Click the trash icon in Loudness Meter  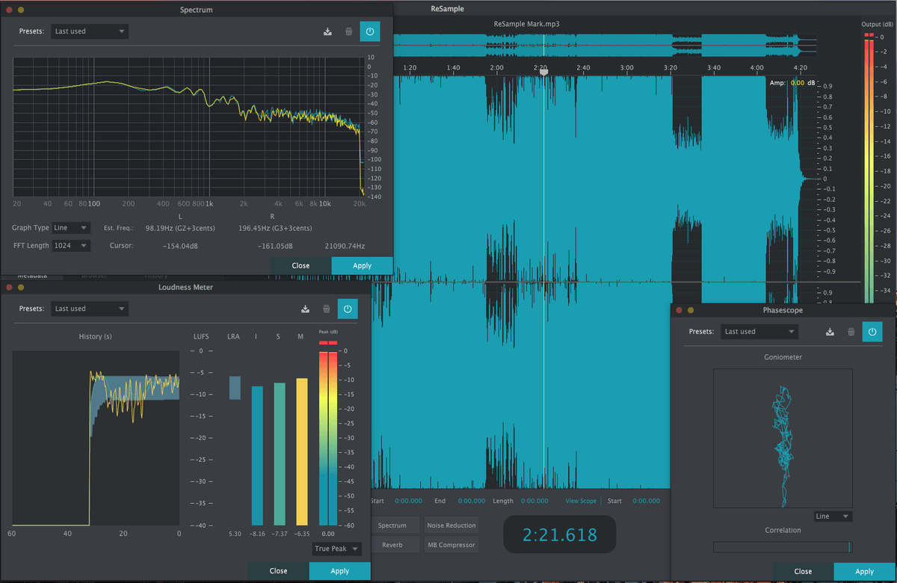326,309
